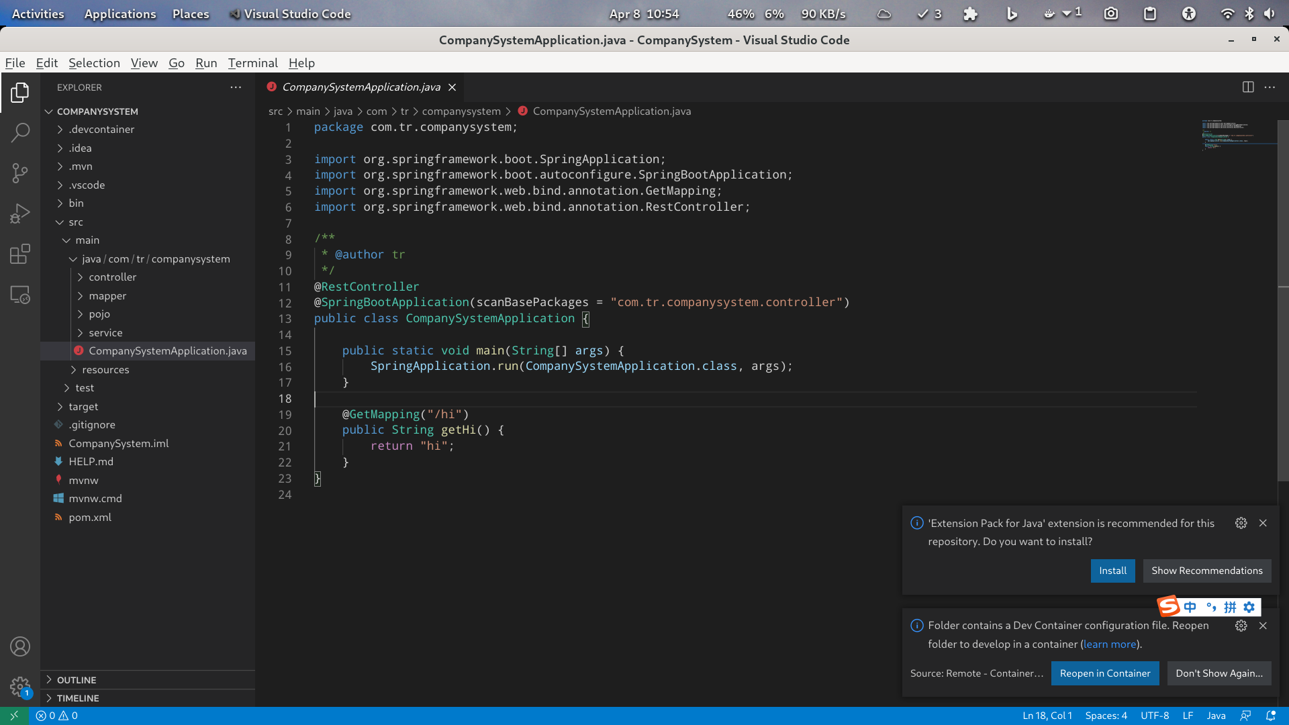Open the Explorer view in activity bar
This screenshot has height=725, width=1289.
[20, 93]
